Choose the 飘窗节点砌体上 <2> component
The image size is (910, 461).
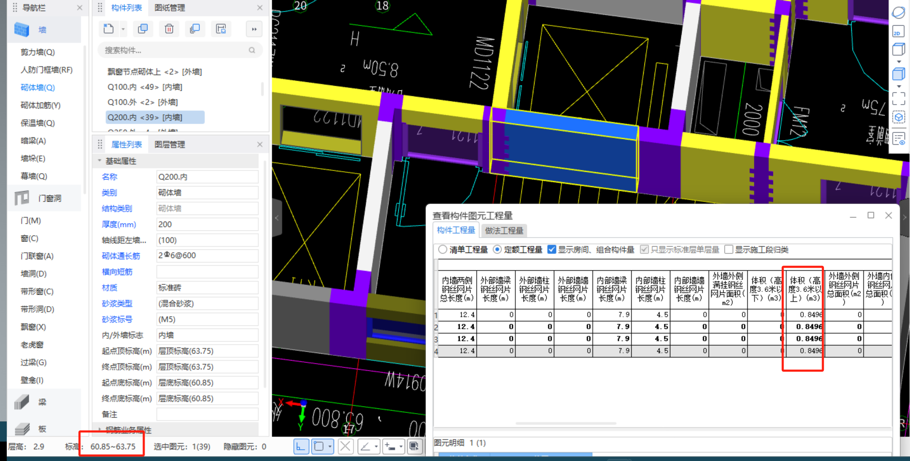coord(155,72)
